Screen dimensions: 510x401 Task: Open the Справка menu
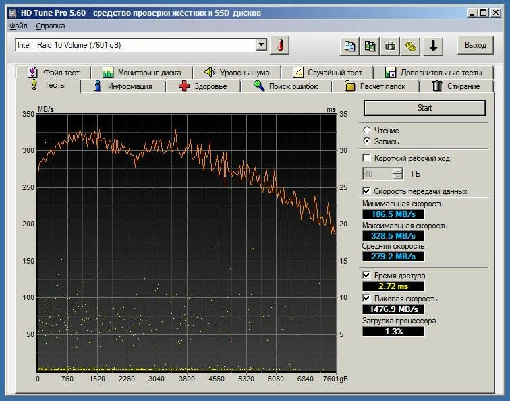(51, 26)
